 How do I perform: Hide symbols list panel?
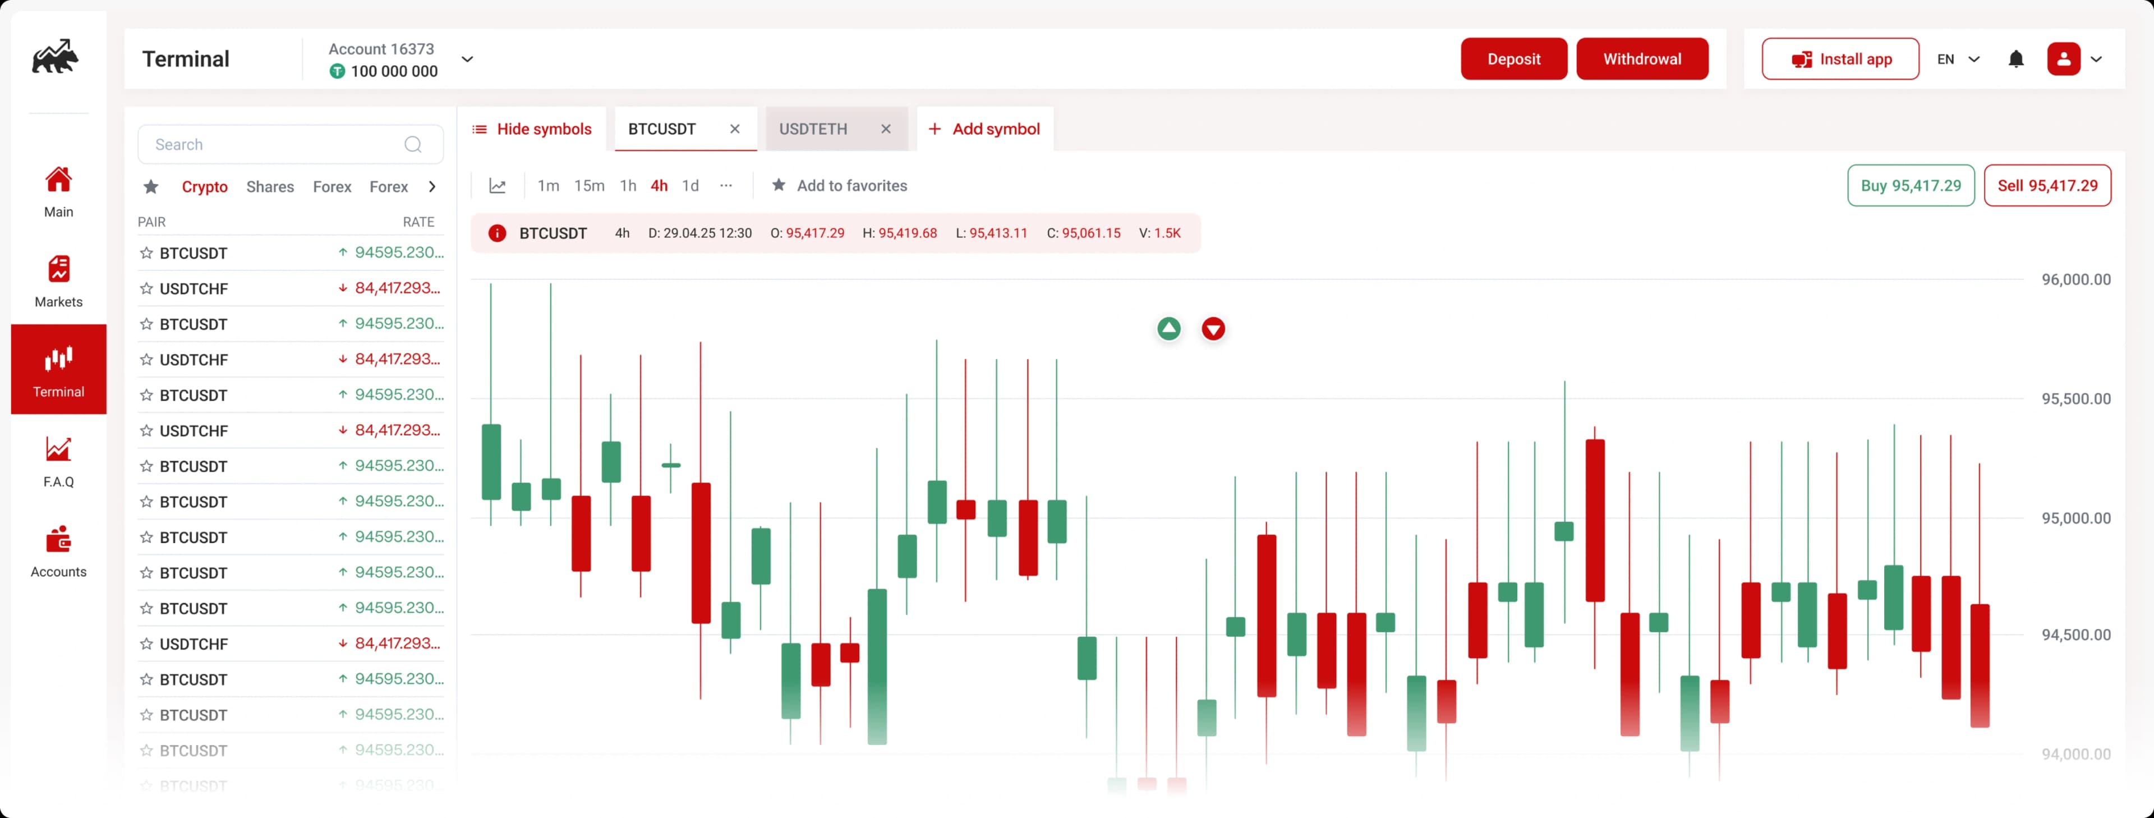[533, 129]
